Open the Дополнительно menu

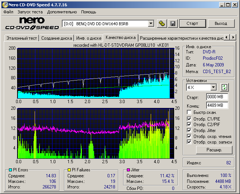62,12
